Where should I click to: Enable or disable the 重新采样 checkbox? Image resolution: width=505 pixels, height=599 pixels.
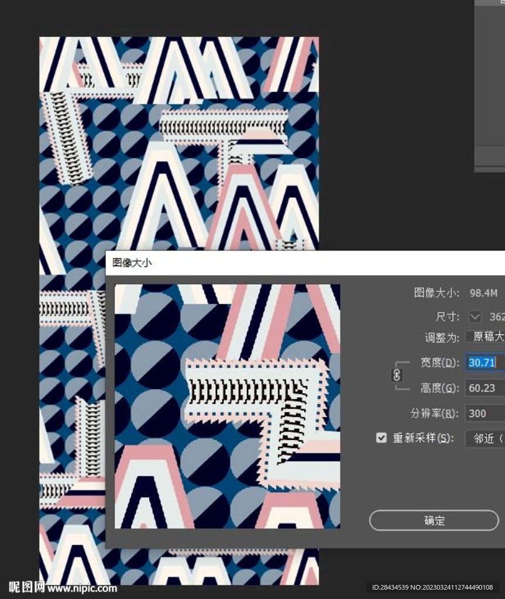point(382,438)
